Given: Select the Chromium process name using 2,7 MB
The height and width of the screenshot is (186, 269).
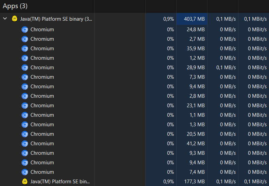Looking at the screenshot, I should point(42,39).
